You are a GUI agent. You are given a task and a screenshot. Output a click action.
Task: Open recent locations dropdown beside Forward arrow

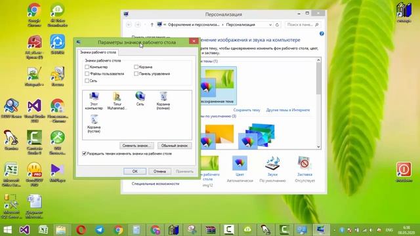[145, 25]
